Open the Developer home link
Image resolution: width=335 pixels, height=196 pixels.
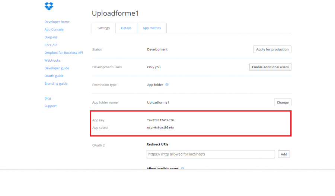tap(57, 22)
